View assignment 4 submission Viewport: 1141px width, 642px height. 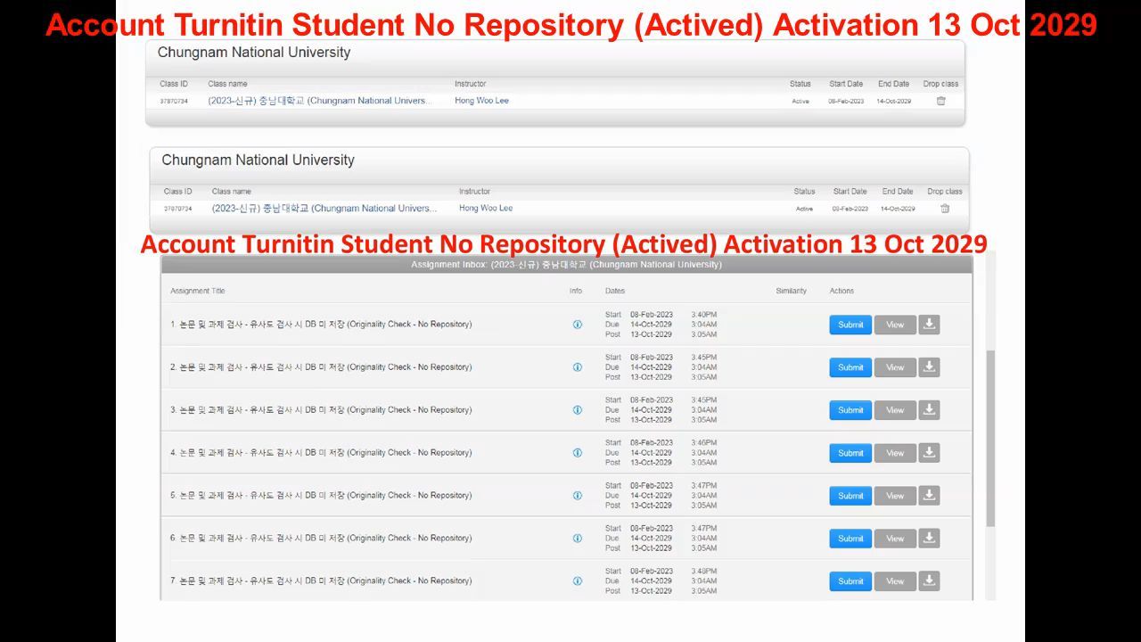[x=895, y=453]
